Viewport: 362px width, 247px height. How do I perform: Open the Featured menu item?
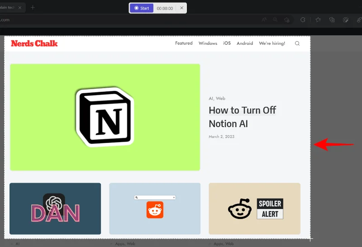[184, 43]
